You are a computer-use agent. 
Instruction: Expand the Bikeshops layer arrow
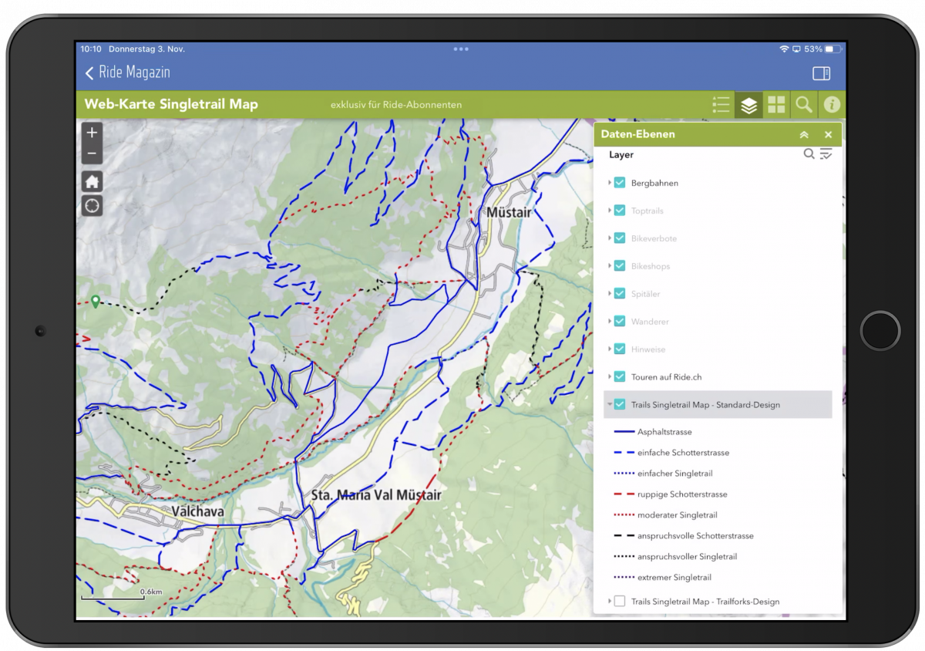pos(609,266)
